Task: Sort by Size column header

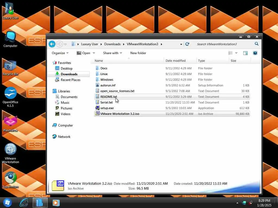Action: coord(240,61)
